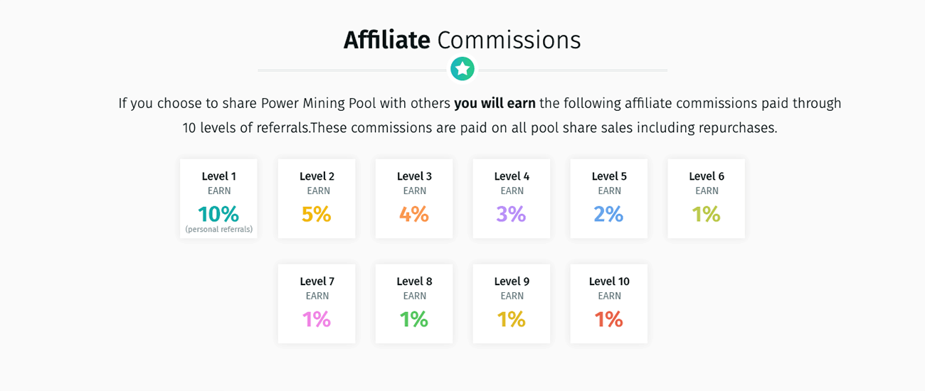
Task: Select the Level 5 commission card
Action: (x=609, y=198)
